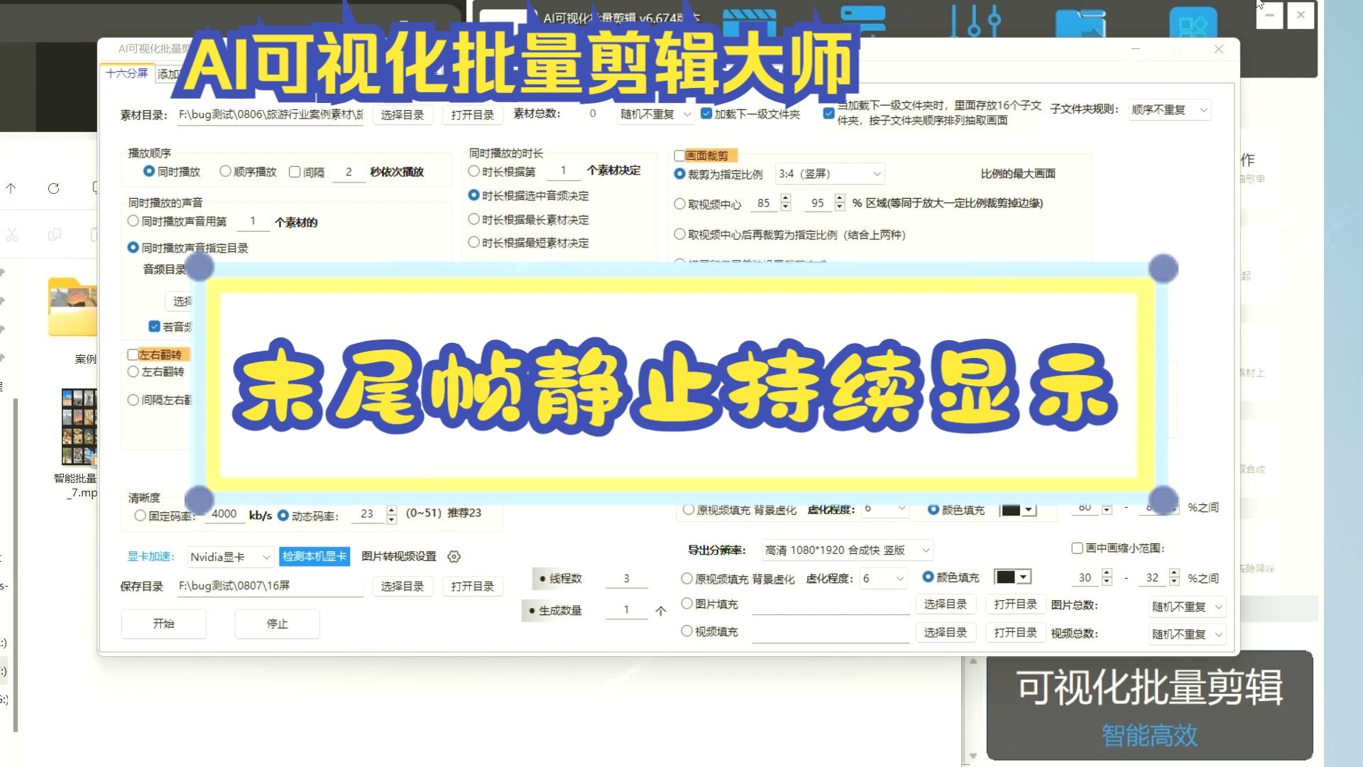Close the AI可视化批量剪辑 dialog window
The height and width of the screenshot is (767, 1363).
pyautogui.click(x=1219, y=49)
